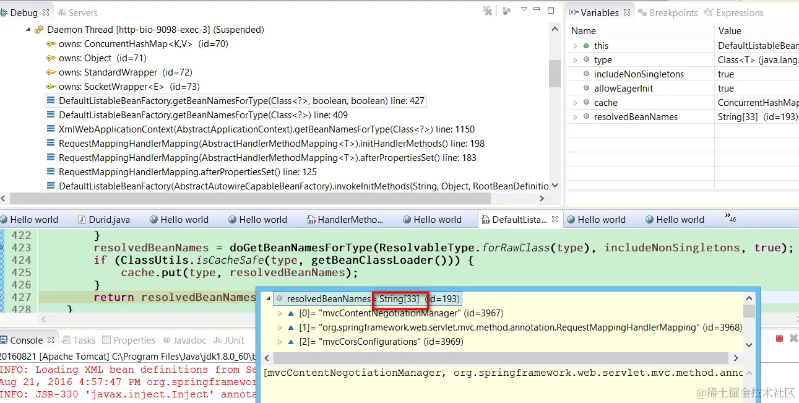The height and width of the screenshot is (403, 799).
Task: Click the popup detail text pane
Action: click(503, 384)
